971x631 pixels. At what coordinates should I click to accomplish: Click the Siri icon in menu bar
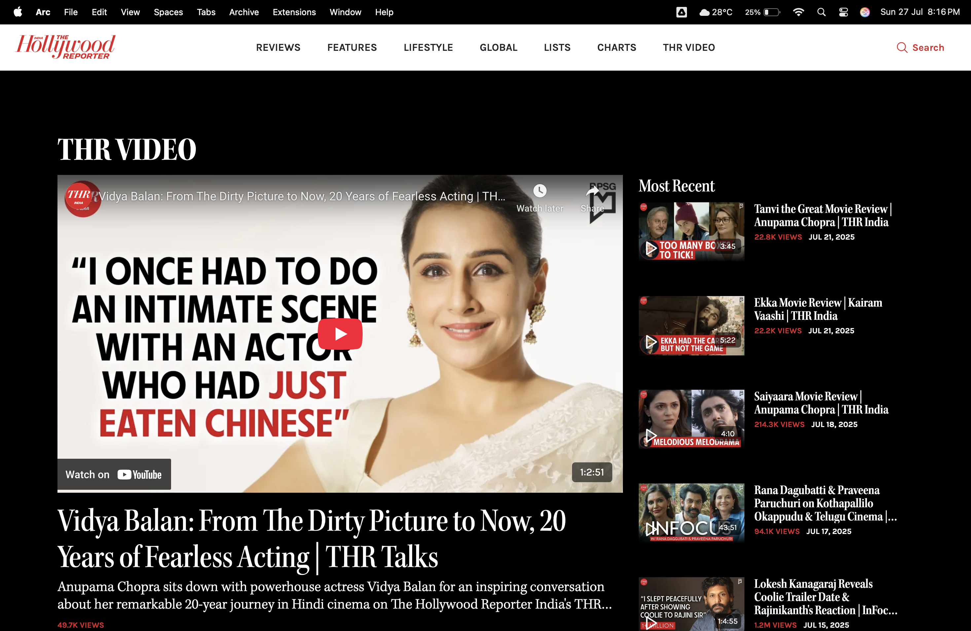[x=865, y=12]
